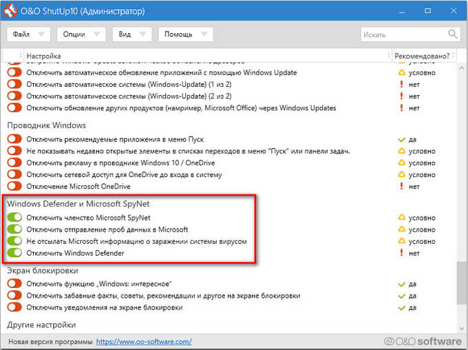Minimize the O&O ShutUp10 window
Image resolution: width=468 pixels, height=350 pixels.
point(402,11)
